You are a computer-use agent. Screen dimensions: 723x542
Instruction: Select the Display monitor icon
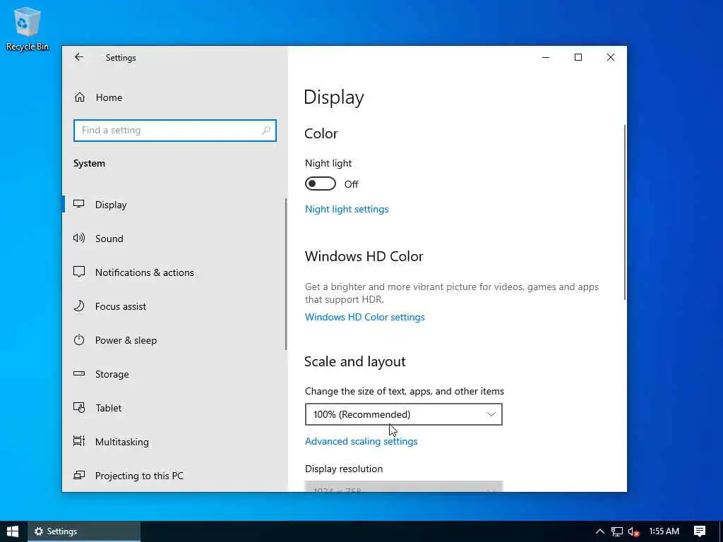coord(79,204)
